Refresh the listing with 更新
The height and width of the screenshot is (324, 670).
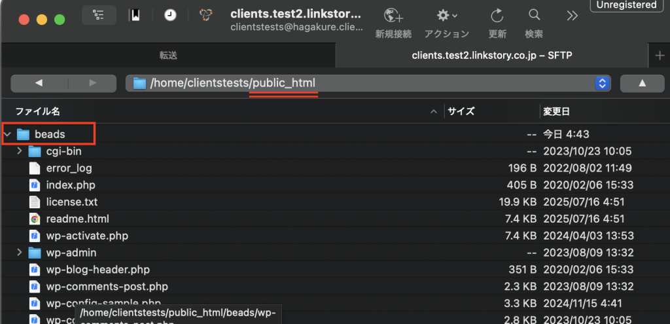[497, 16]
